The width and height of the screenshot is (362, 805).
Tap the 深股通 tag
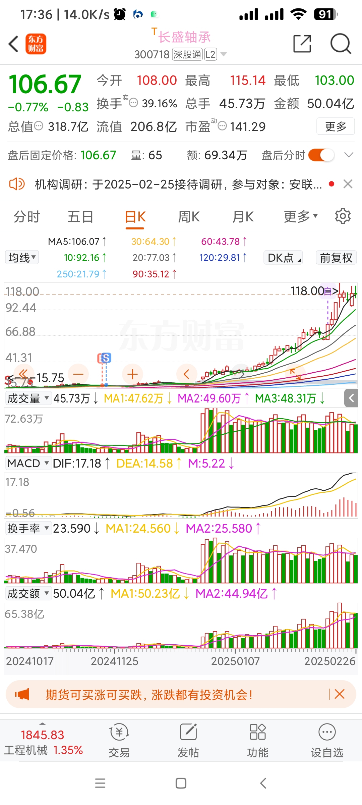(187, 54)
